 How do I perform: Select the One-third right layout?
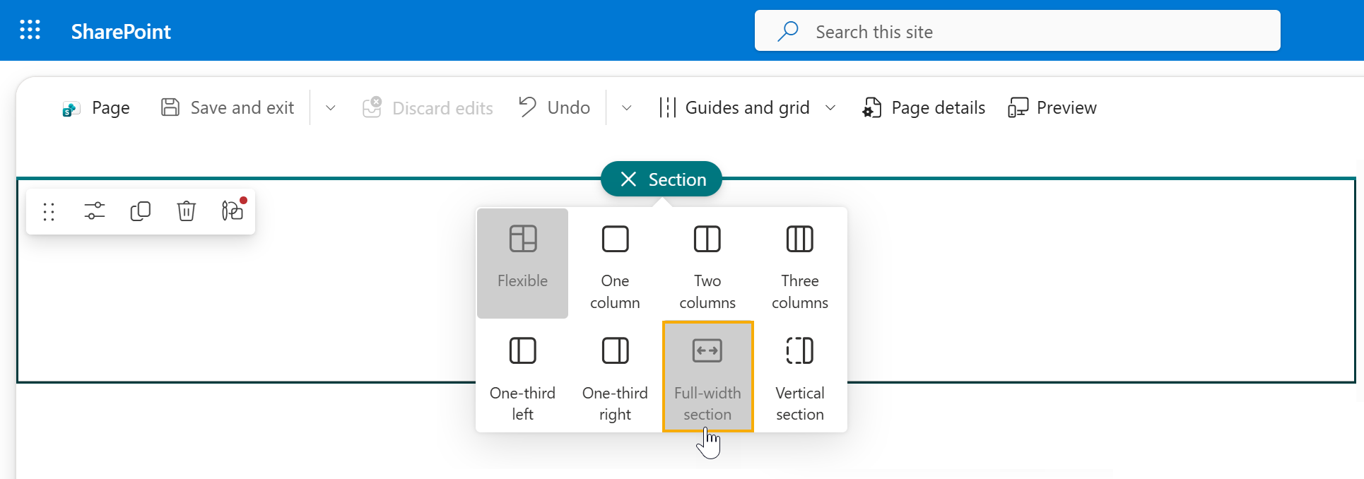coord(615,376)
